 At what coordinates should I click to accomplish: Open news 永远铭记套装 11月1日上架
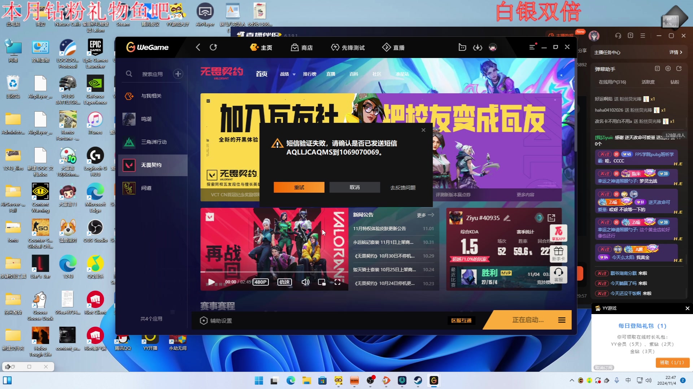point(383,242)
